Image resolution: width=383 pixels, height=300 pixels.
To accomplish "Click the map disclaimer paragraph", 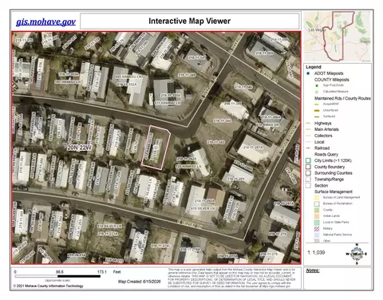I will coord(231,278).
